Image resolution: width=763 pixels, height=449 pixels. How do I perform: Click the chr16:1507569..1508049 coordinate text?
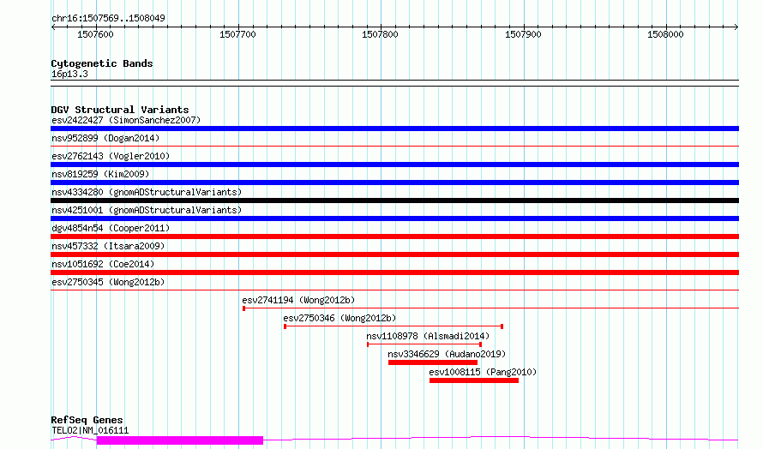pos(108,18)
